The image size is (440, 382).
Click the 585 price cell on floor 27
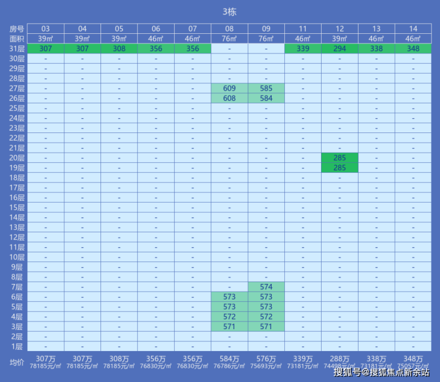[266, 89]
